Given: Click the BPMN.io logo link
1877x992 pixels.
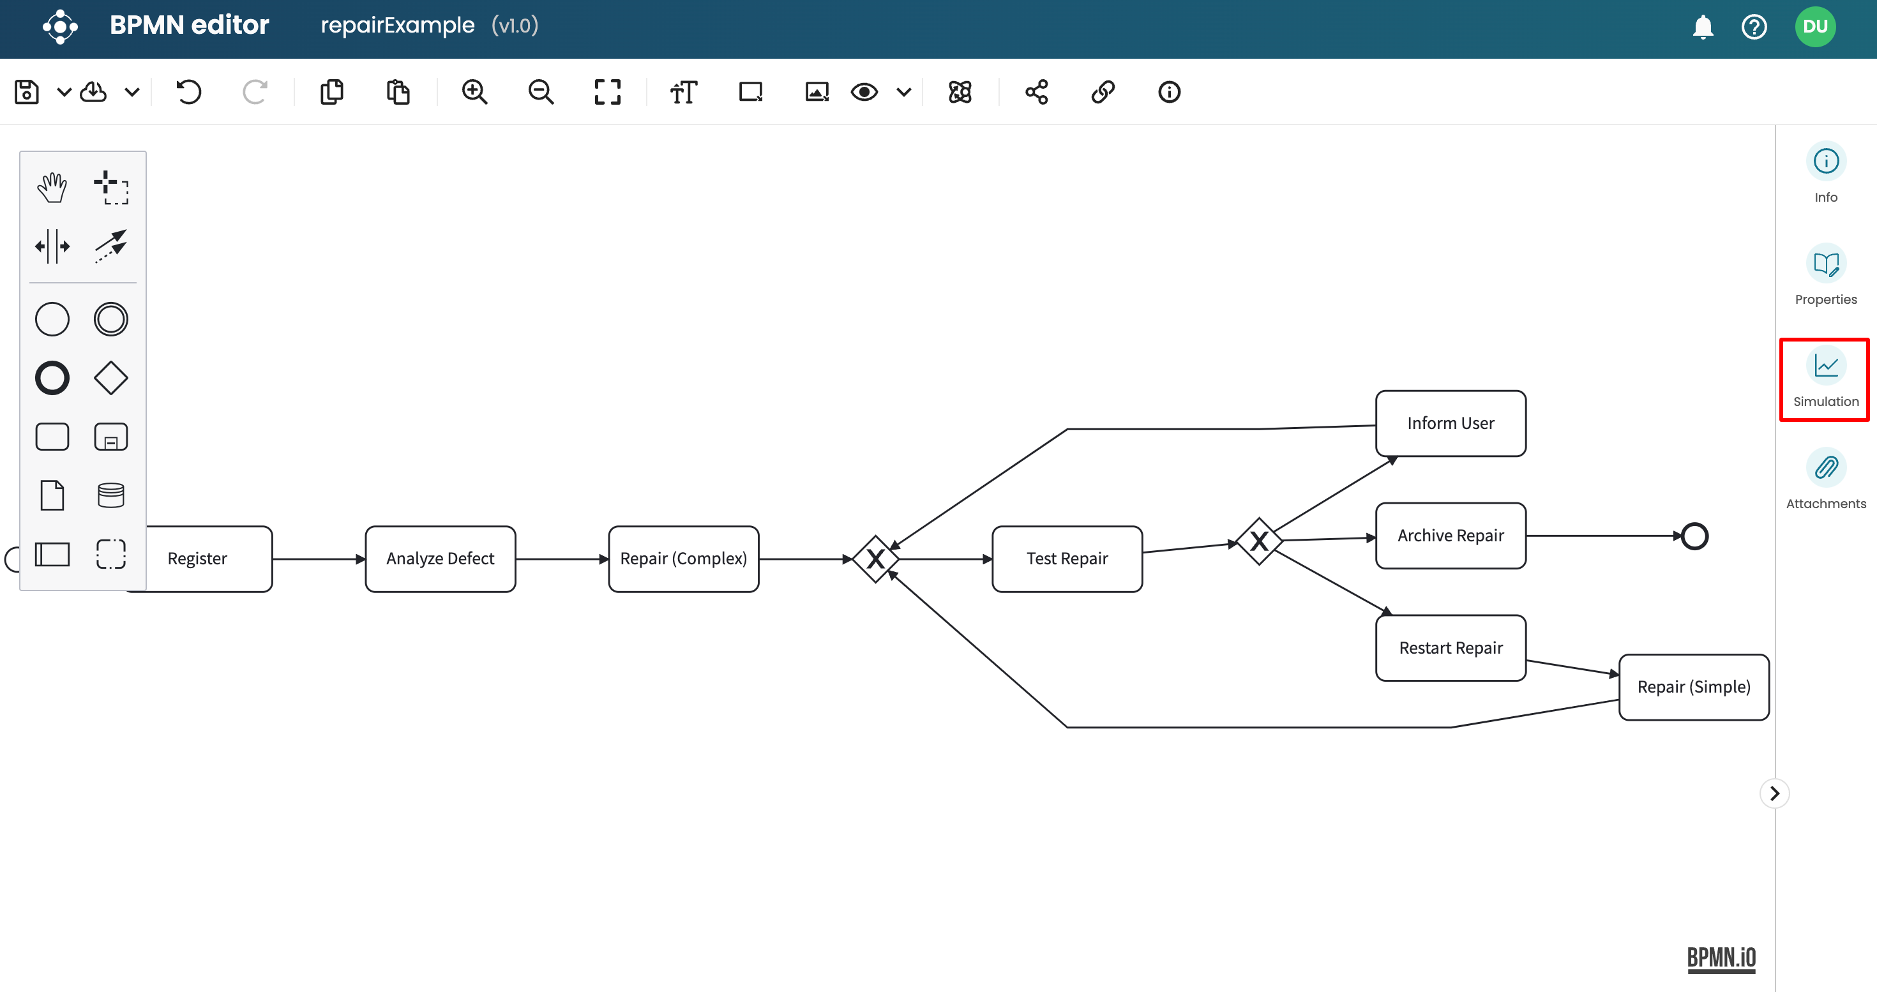Looking at the screenshot, I should tap(1721, 958).
